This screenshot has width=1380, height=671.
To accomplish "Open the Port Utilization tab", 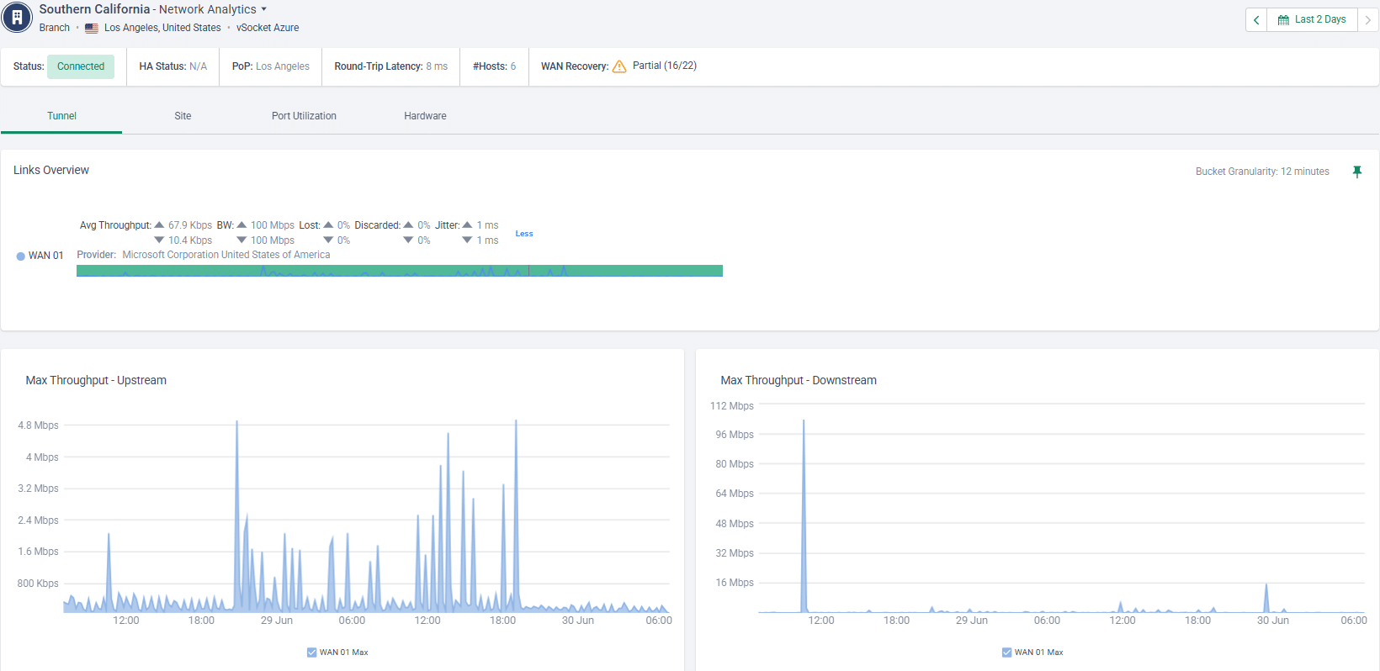I will click(304, 116).
